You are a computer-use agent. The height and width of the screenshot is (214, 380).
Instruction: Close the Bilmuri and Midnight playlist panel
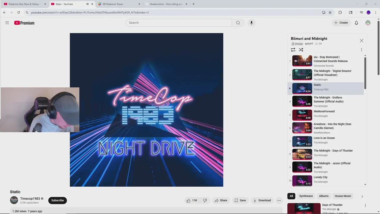[361, 40]
